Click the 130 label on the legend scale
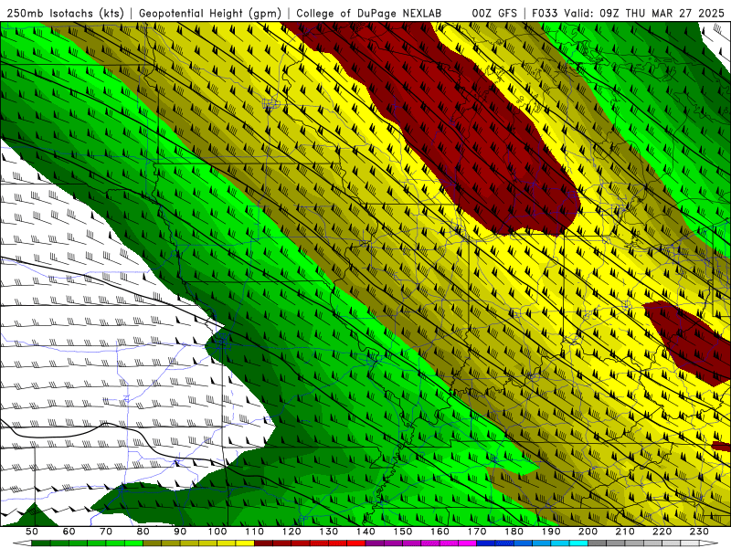The width and height of the screenshot is (731, 548). point(328,532)
